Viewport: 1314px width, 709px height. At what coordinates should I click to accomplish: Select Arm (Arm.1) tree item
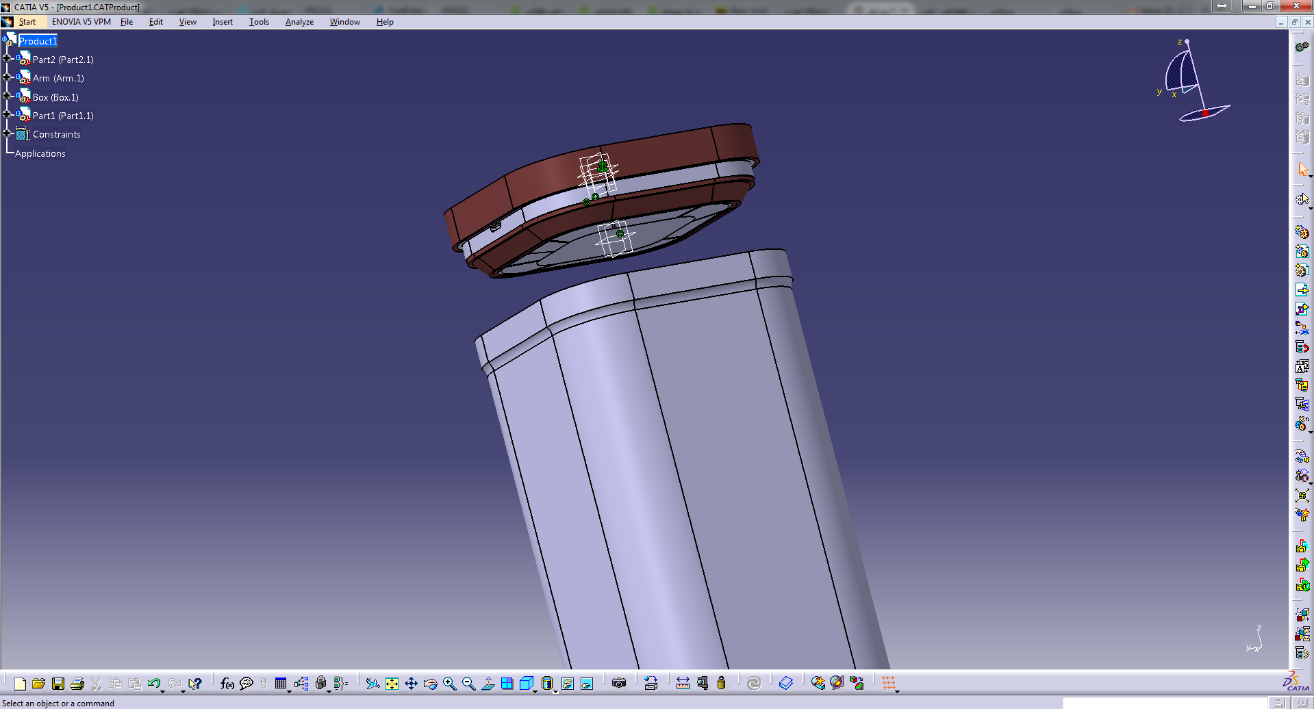[x=58, y=78]
